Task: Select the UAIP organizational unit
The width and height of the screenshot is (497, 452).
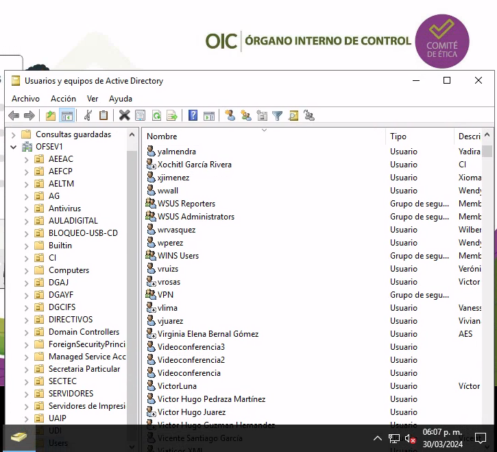Action: pyautogui.click(x=58, y=418)
